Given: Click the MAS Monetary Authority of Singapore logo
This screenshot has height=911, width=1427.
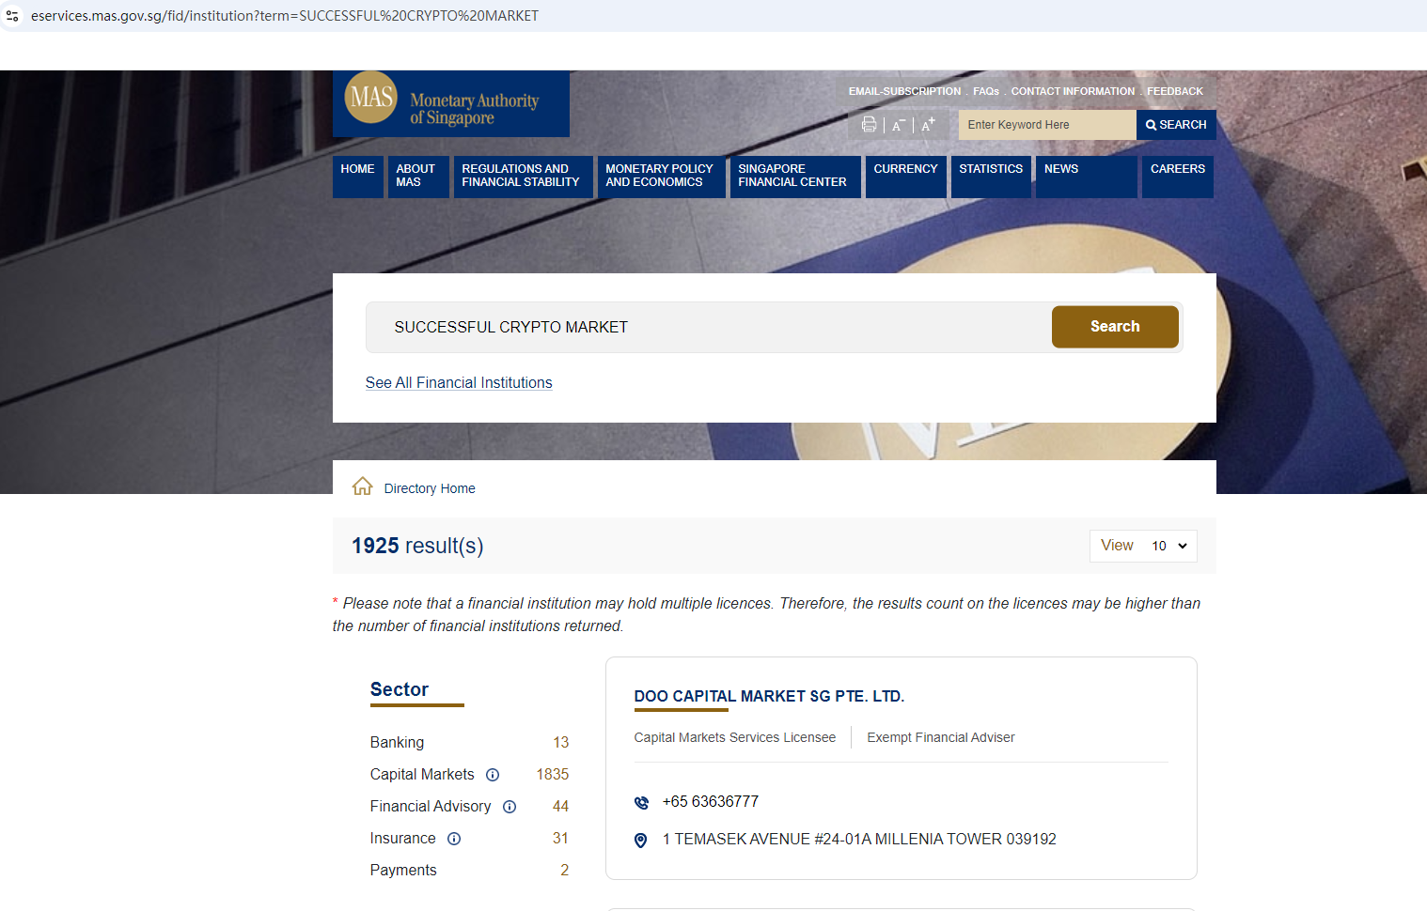Looking at the screenshot, I should point(451,104).
